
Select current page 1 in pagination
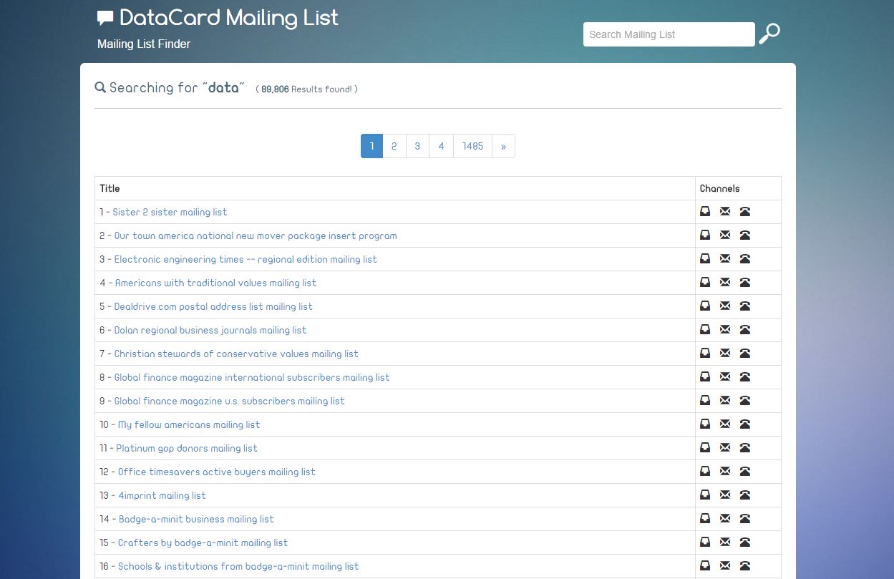click(x=371, y=146)
